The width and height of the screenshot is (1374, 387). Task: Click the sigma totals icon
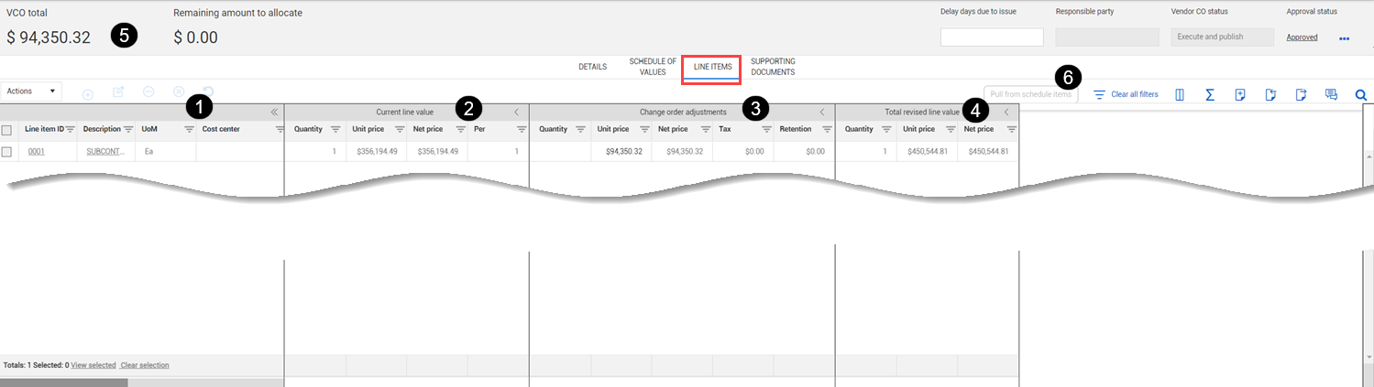coord(1210,94)
